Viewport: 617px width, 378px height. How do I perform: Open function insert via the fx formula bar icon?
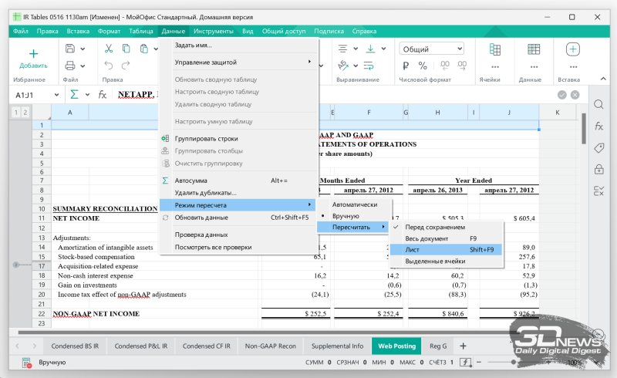[x=103, y=94]
